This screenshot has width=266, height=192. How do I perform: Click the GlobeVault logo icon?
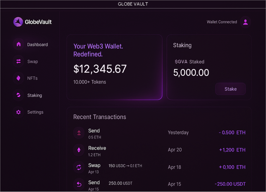click(x=18, y=22)
